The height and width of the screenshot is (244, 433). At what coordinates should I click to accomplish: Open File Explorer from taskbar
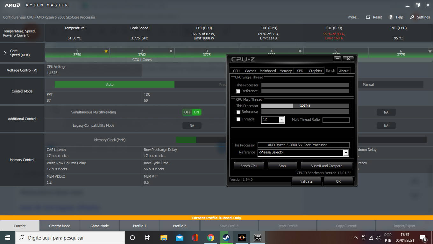(x=164, y=238)
